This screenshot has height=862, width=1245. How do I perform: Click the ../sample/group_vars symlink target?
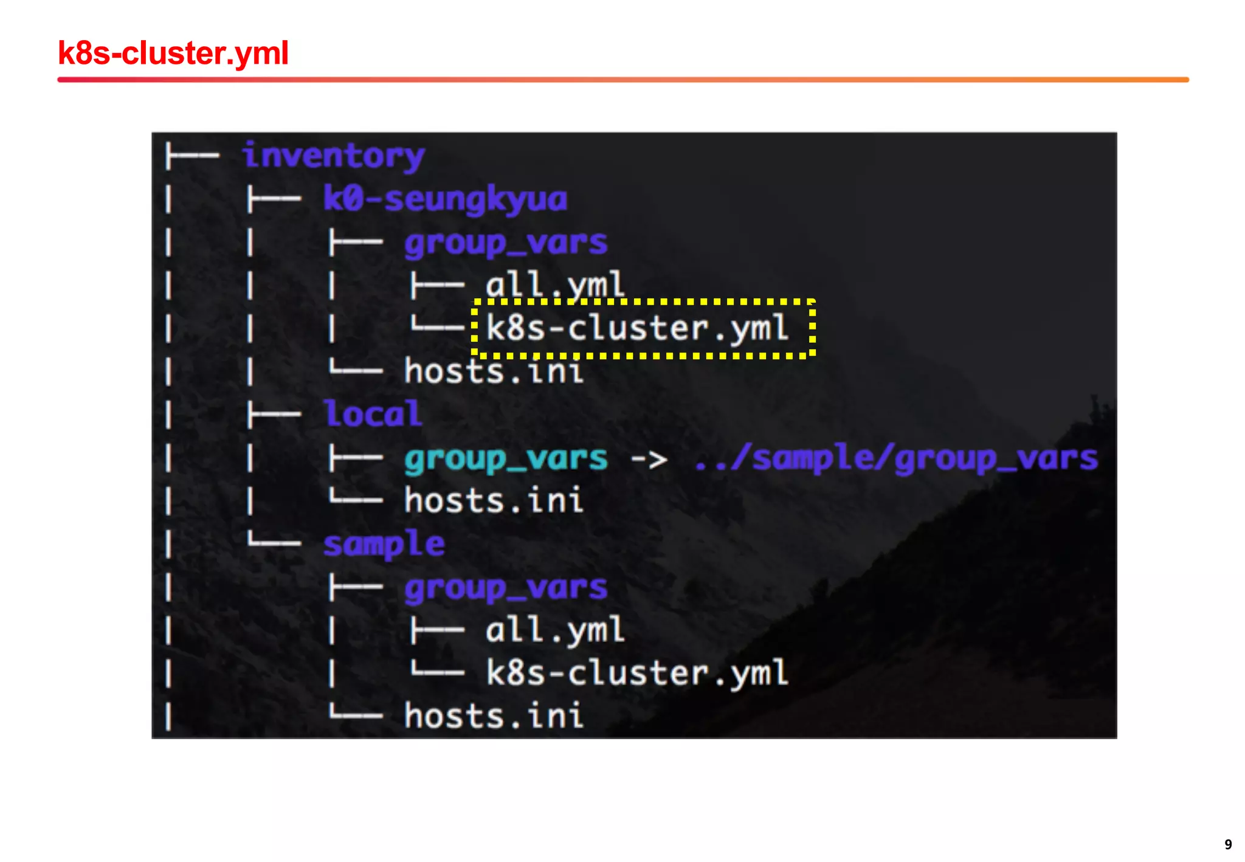(896, 458)
